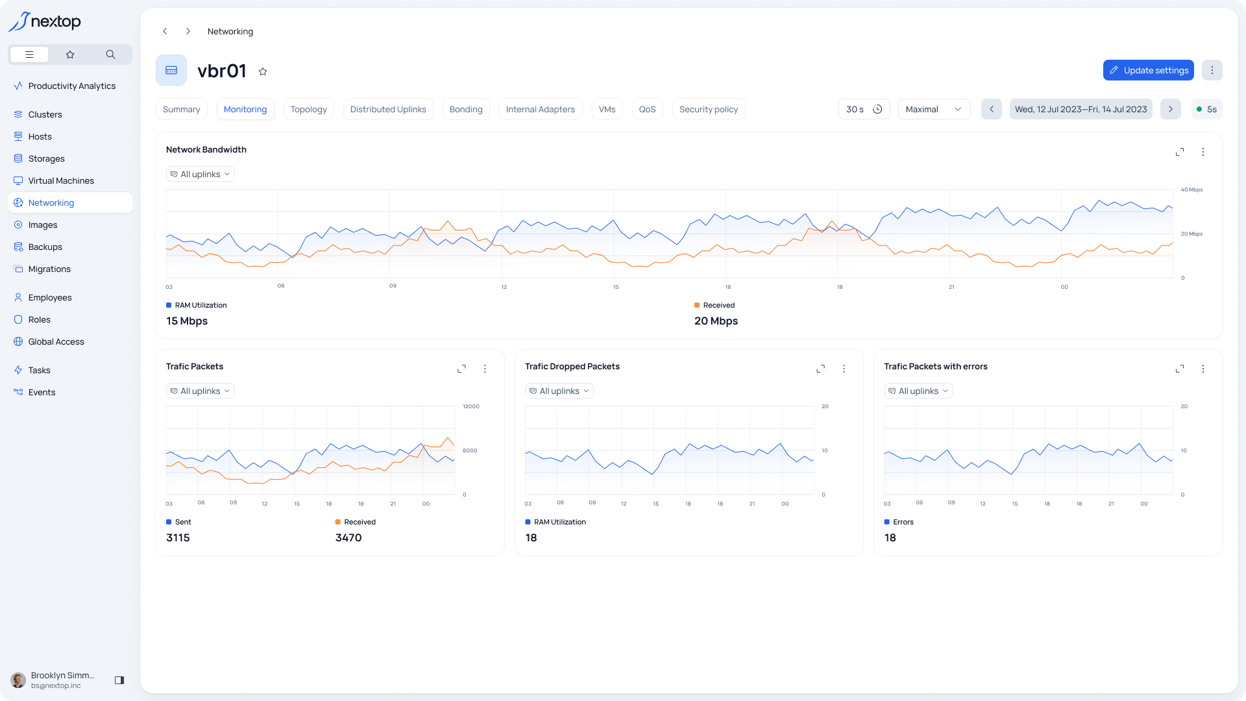The image size is (1246, 701).
Task: Select Networking in the sidebar
Action: [70, 203]
